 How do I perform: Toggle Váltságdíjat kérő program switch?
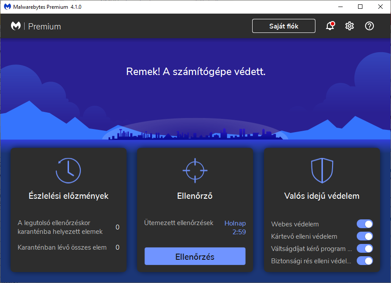tap(365, 248)
